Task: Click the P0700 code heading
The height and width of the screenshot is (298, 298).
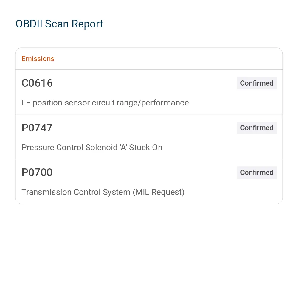Action: coord(37,172)
